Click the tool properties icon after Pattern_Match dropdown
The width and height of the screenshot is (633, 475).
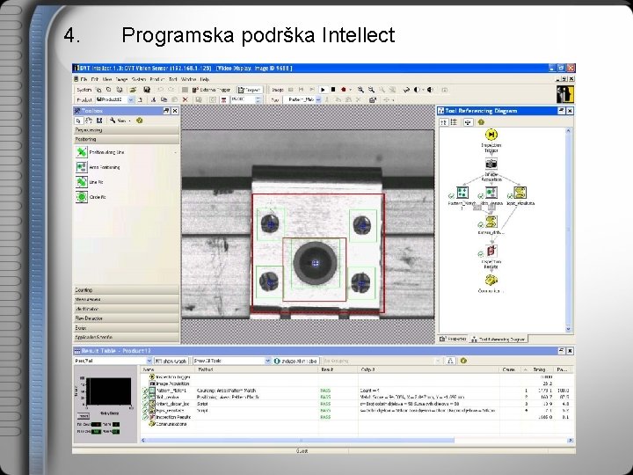[x=372, y=99]
